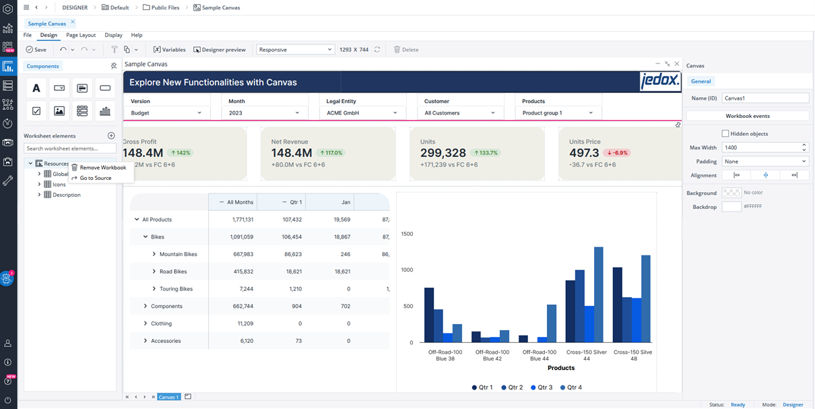
Task: Unpin the Components panel
Action: click(x=114, y=66)
